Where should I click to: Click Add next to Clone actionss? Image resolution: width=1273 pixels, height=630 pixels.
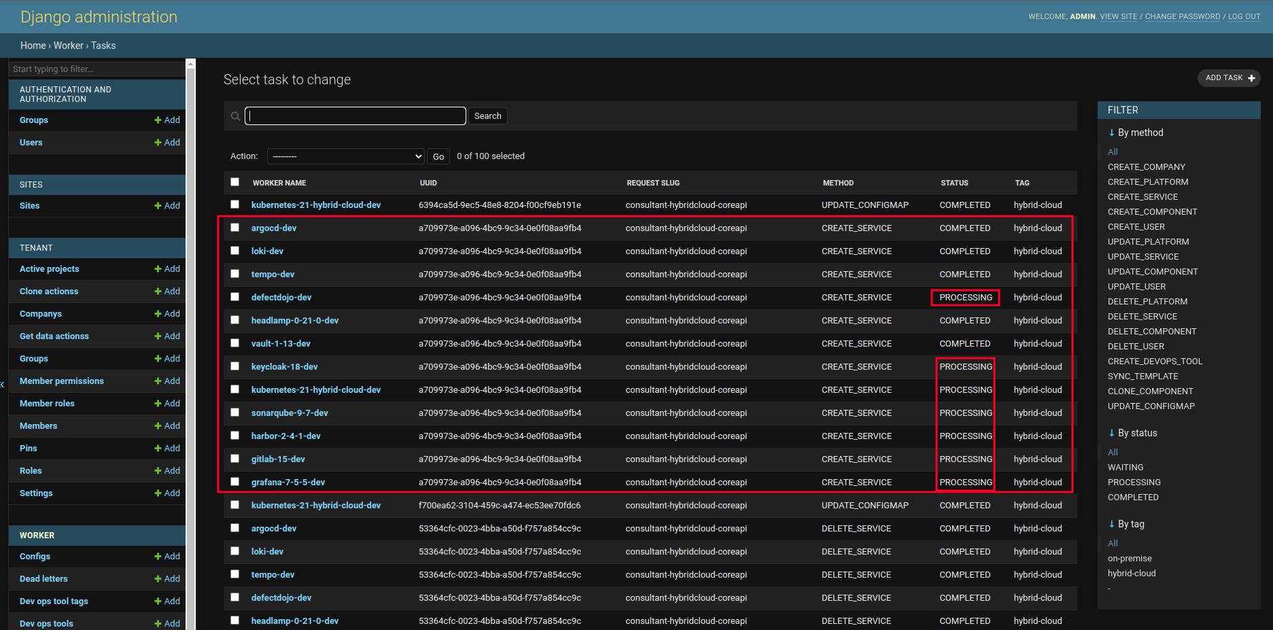pyautogui.click(x=167, y=292)
